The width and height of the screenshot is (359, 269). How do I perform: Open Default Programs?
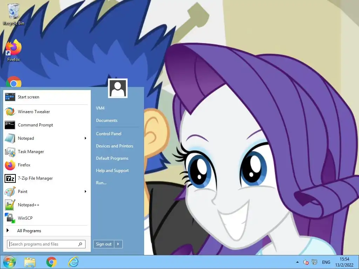pyautogui.click(x=112, y=158)
